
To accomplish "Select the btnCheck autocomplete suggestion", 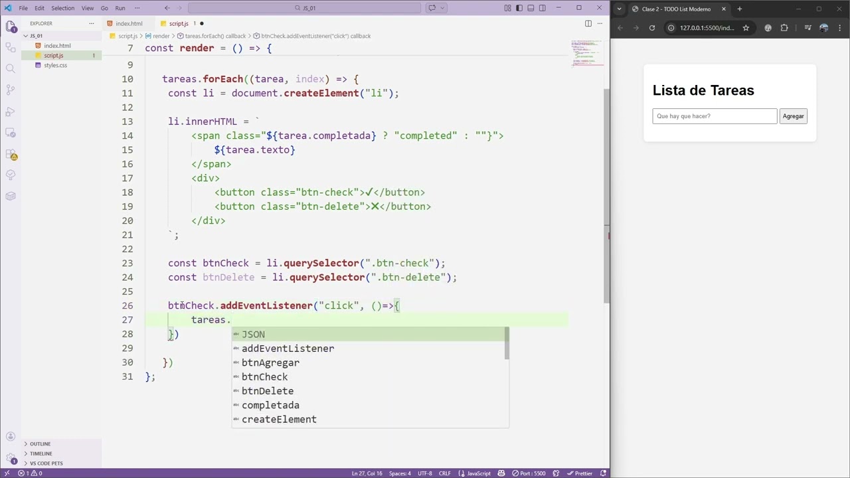I will [x=370, y=377].
